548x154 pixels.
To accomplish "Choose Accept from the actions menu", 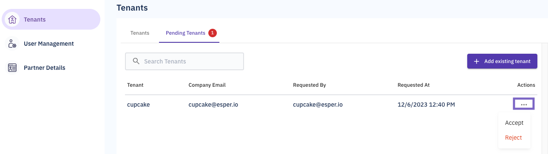I will coord(514,123).
